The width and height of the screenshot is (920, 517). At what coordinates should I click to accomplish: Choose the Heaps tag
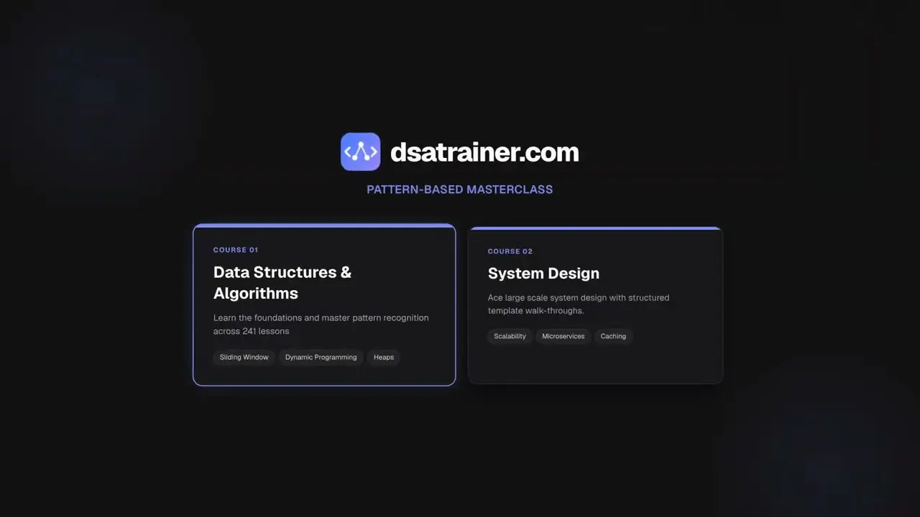[x=384, y=357]
